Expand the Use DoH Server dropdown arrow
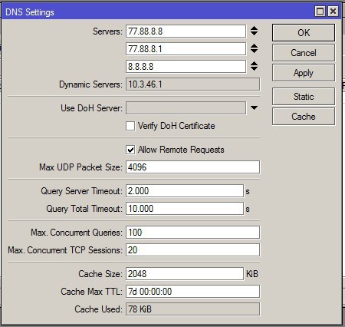Viewport: 345px width, 327px height. pyautogui.click(x=254, y=107)
